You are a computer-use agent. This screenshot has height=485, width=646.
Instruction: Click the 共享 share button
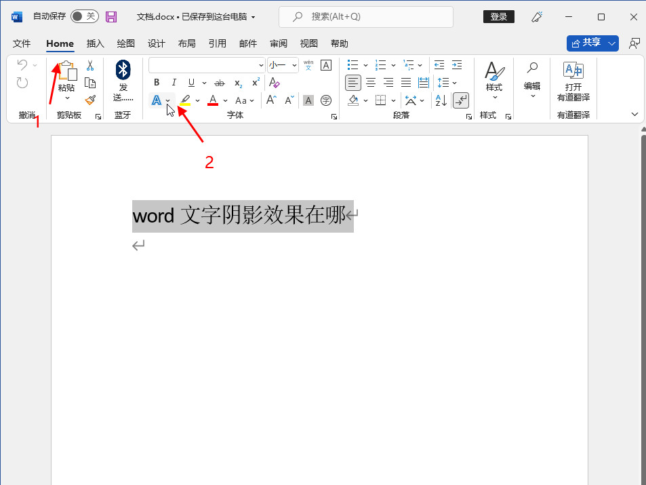pos(587,43)
